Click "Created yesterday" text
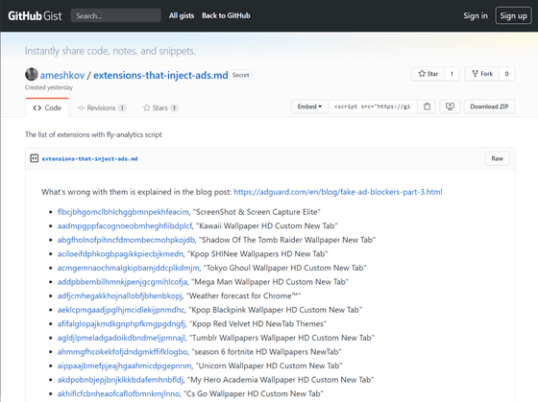Image resolution: width=538 pixels, height=402 pixels. point(49,87)
